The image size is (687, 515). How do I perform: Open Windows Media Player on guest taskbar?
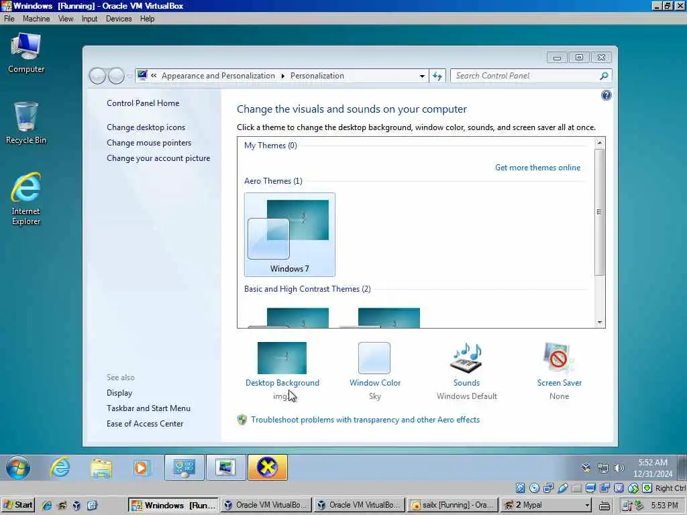142,467
